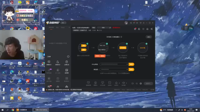Screen dimensions: 200x112
Task: Open the notification bell icon
Action: click(x=147, y=29)
